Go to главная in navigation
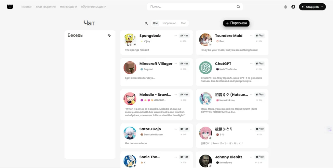Image resolution: width=333 pixels, height=168 pixels. [26, 7]
